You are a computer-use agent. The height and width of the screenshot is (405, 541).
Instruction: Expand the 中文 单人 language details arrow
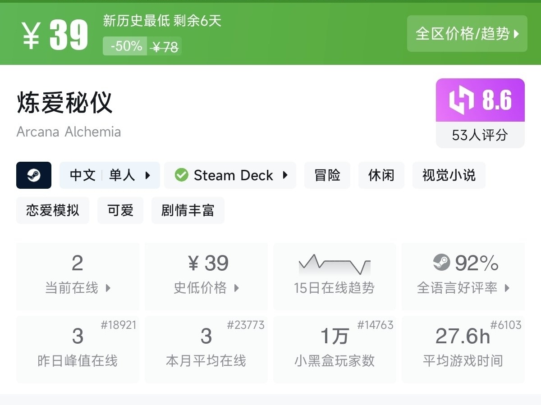tap(148, 175)
